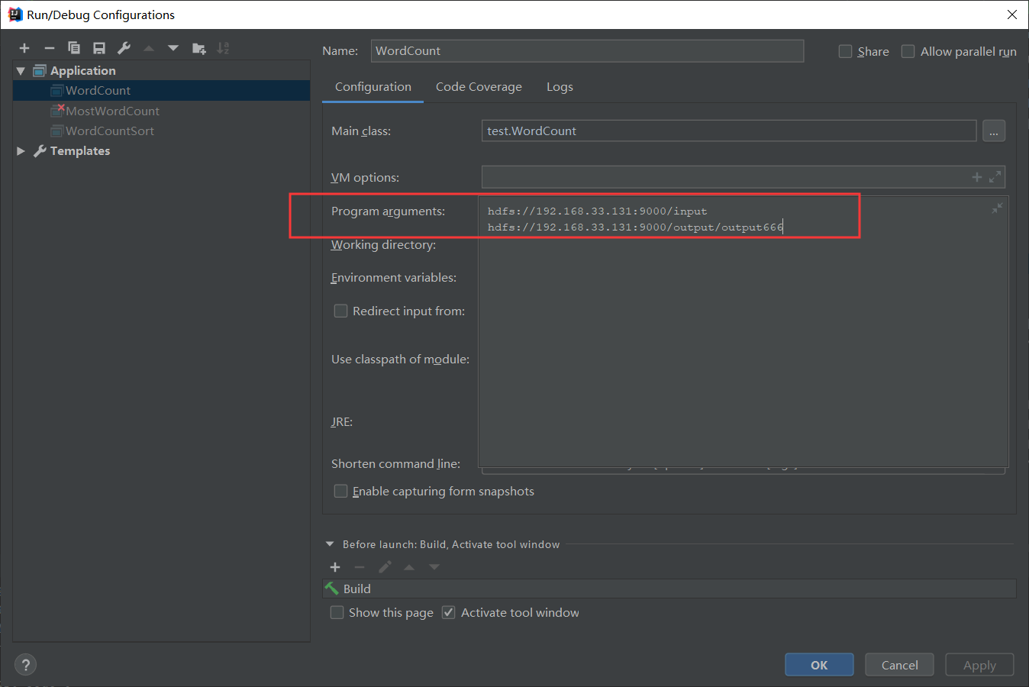Click the Main class field
Viewport: 1029px width, 687px height.
[729, 131]
